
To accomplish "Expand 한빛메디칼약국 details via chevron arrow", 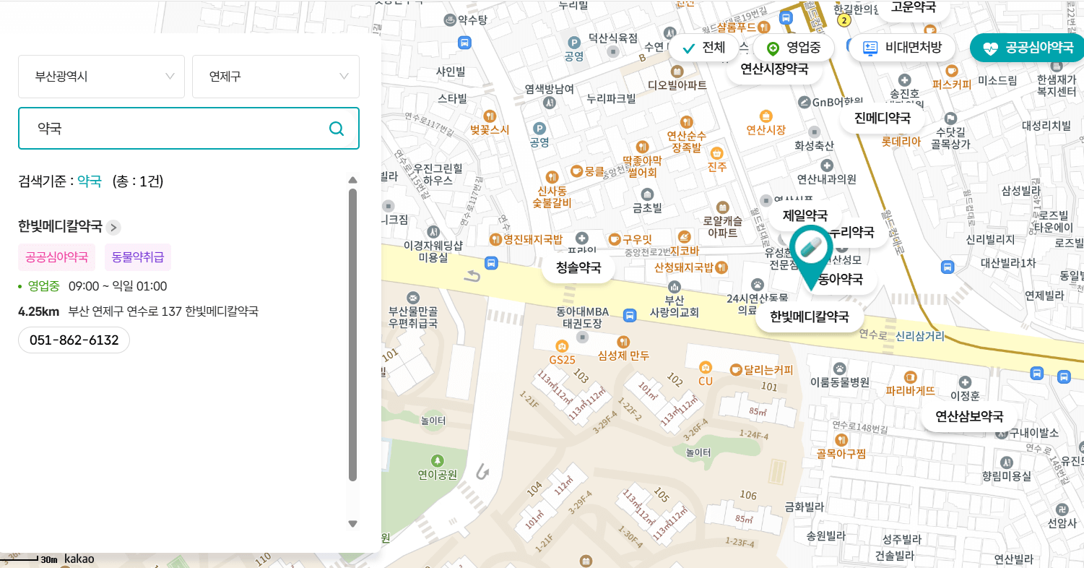I will (113, 227).
